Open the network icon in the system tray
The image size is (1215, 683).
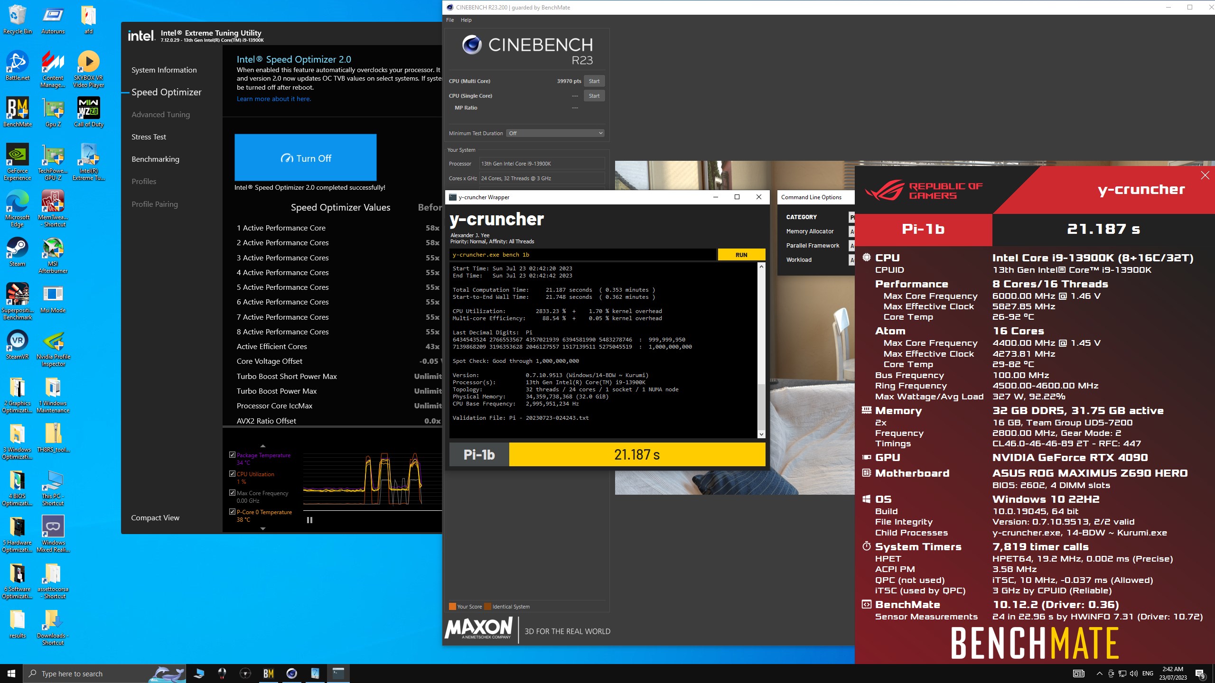tap(1122, 674)
